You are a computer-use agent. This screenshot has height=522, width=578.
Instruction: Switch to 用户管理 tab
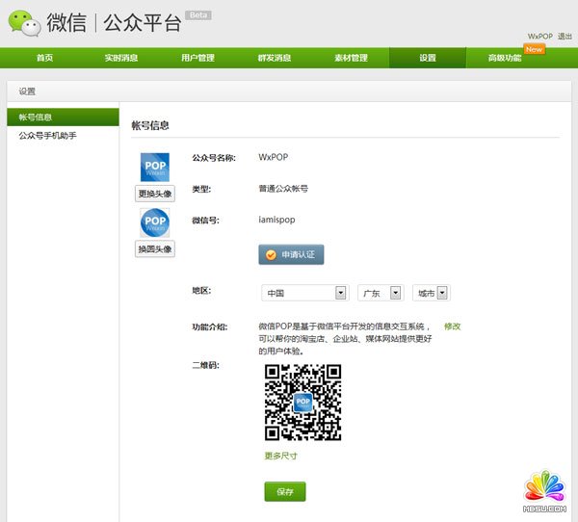pyautogui.click(x=197, y=58)
